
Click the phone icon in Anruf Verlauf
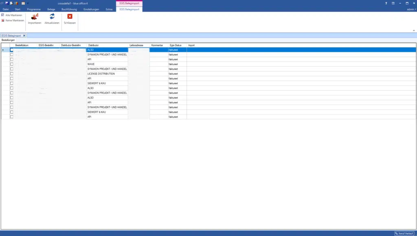(x=397, y=233)
